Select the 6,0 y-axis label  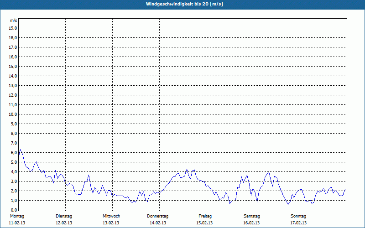click(14, 153)
